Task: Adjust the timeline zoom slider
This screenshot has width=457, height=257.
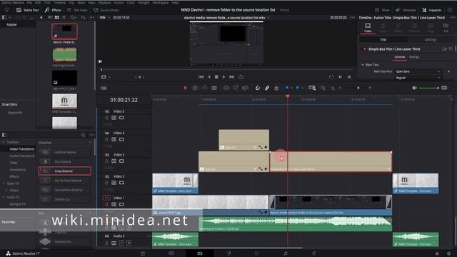Action: 358,88
